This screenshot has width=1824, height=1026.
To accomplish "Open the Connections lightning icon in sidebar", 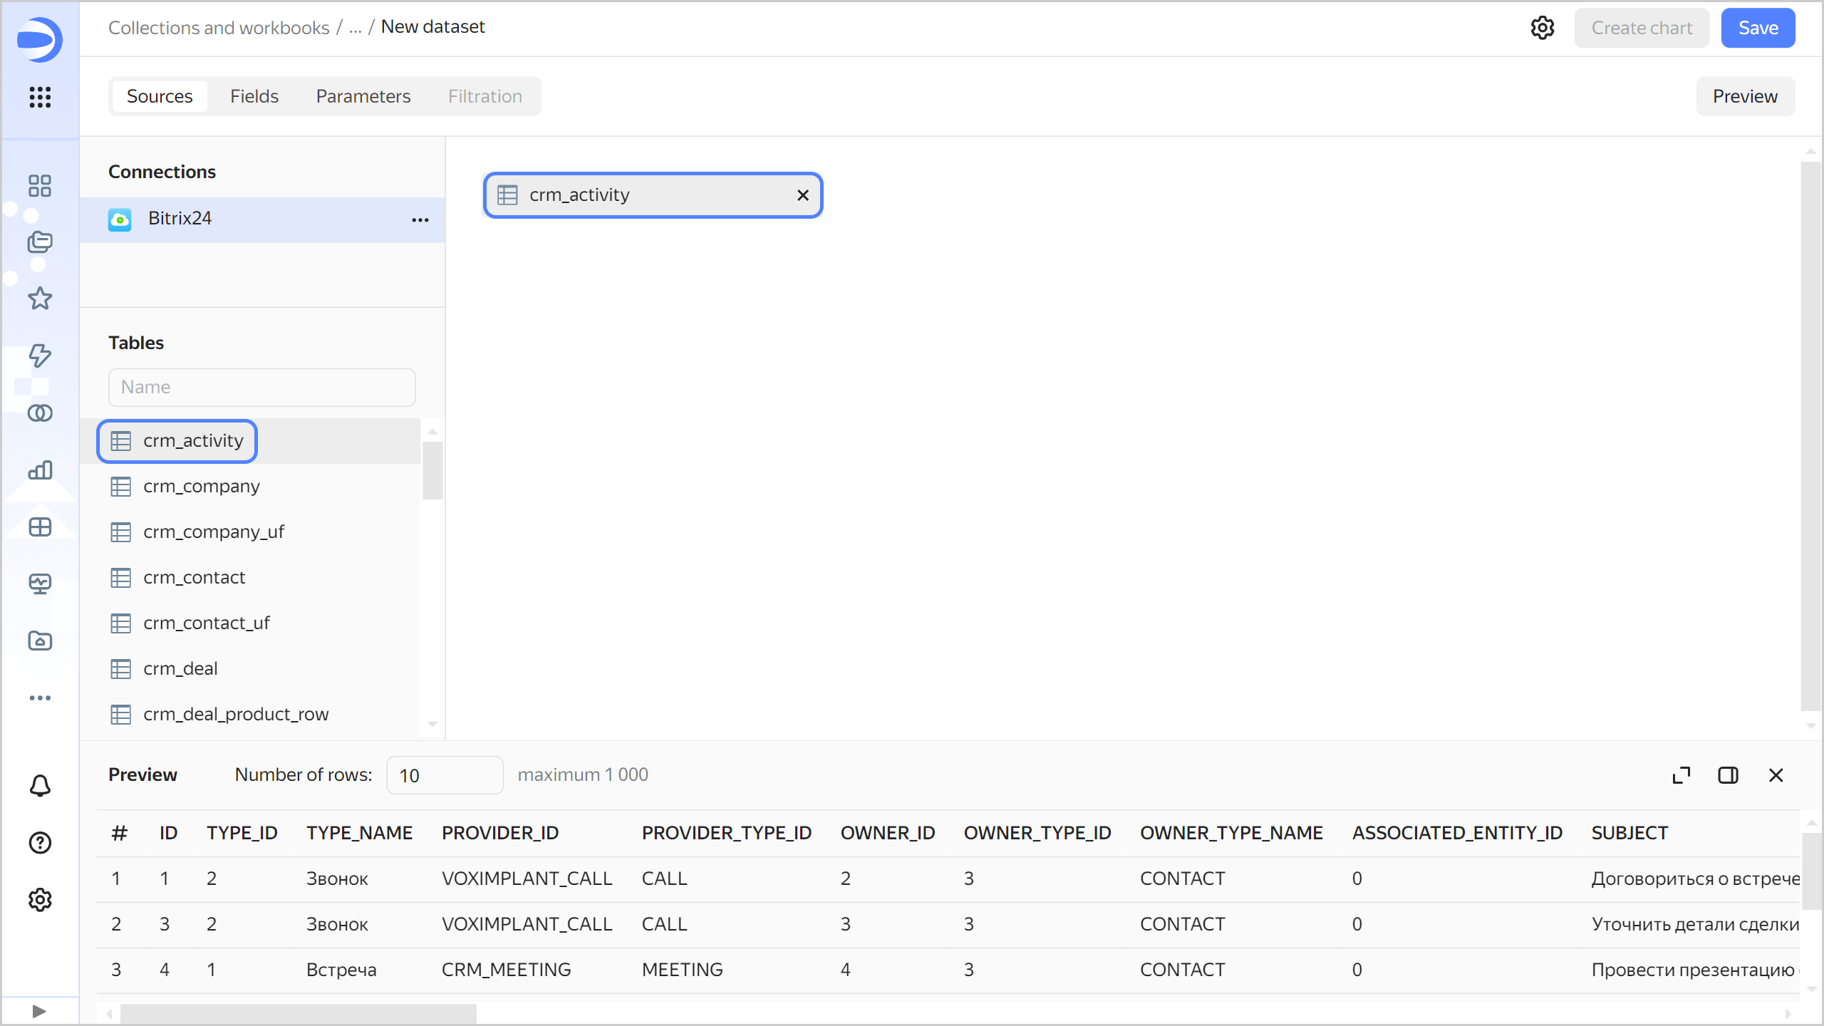I will click(x=40, y=356).
